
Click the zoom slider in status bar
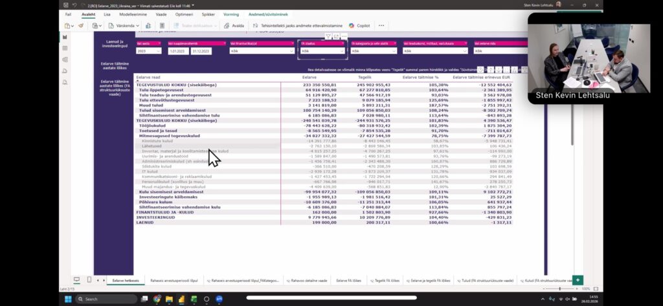pyautogui.click(x=560, y=289)
